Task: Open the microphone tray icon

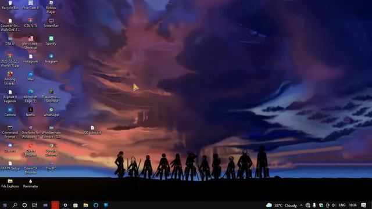Action: (314, 205)
